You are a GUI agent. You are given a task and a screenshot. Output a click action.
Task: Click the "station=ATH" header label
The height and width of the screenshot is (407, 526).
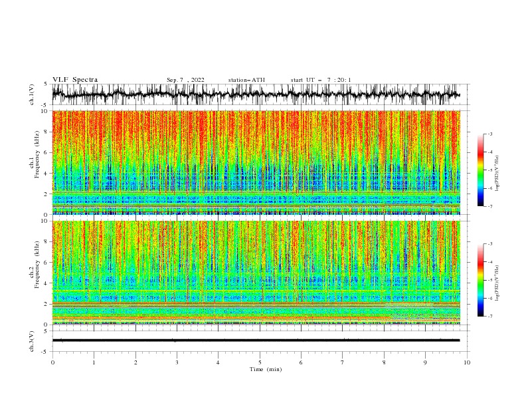click(246, 80)
